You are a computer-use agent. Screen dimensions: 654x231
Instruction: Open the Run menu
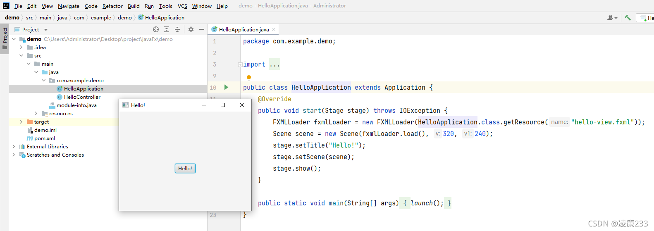(149, 6)
